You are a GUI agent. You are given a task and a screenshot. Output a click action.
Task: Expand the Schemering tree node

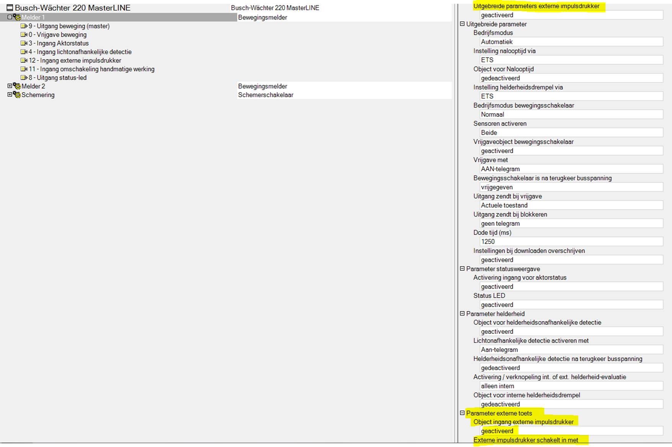coord(10,94)
